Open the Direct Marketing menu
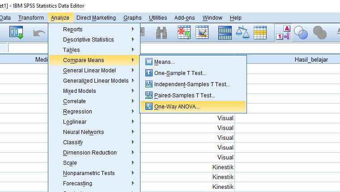Screen dimensions: 340x192 (x=96, y=18)
